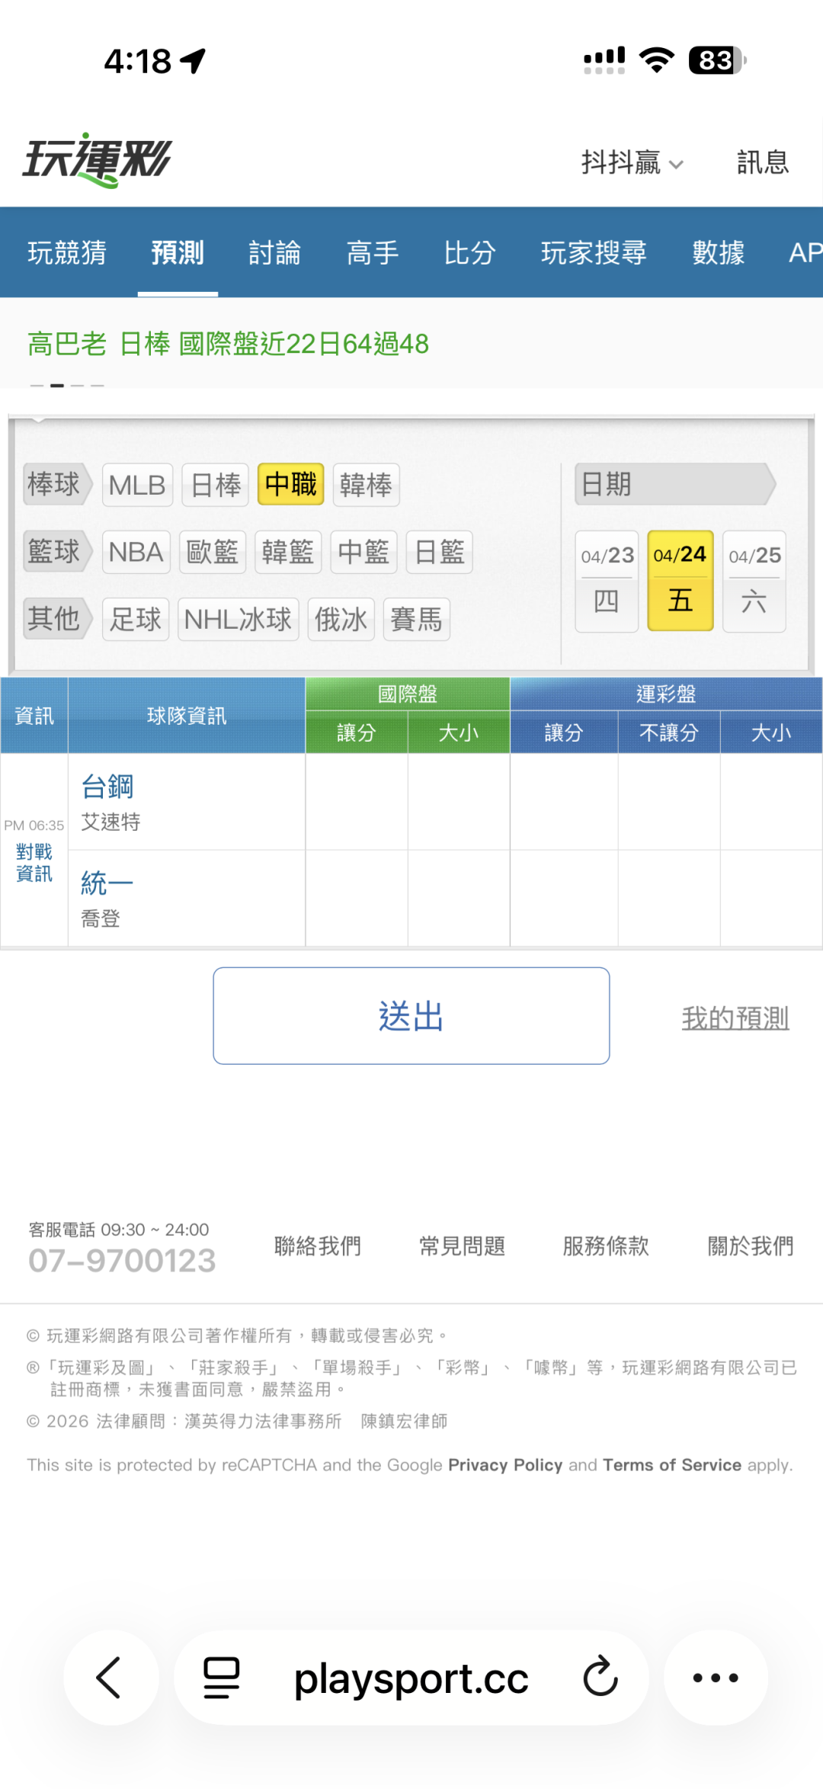Open the 比分 scores tab
The height and width of the screenshot is (1789, 823).
[470, 252]
